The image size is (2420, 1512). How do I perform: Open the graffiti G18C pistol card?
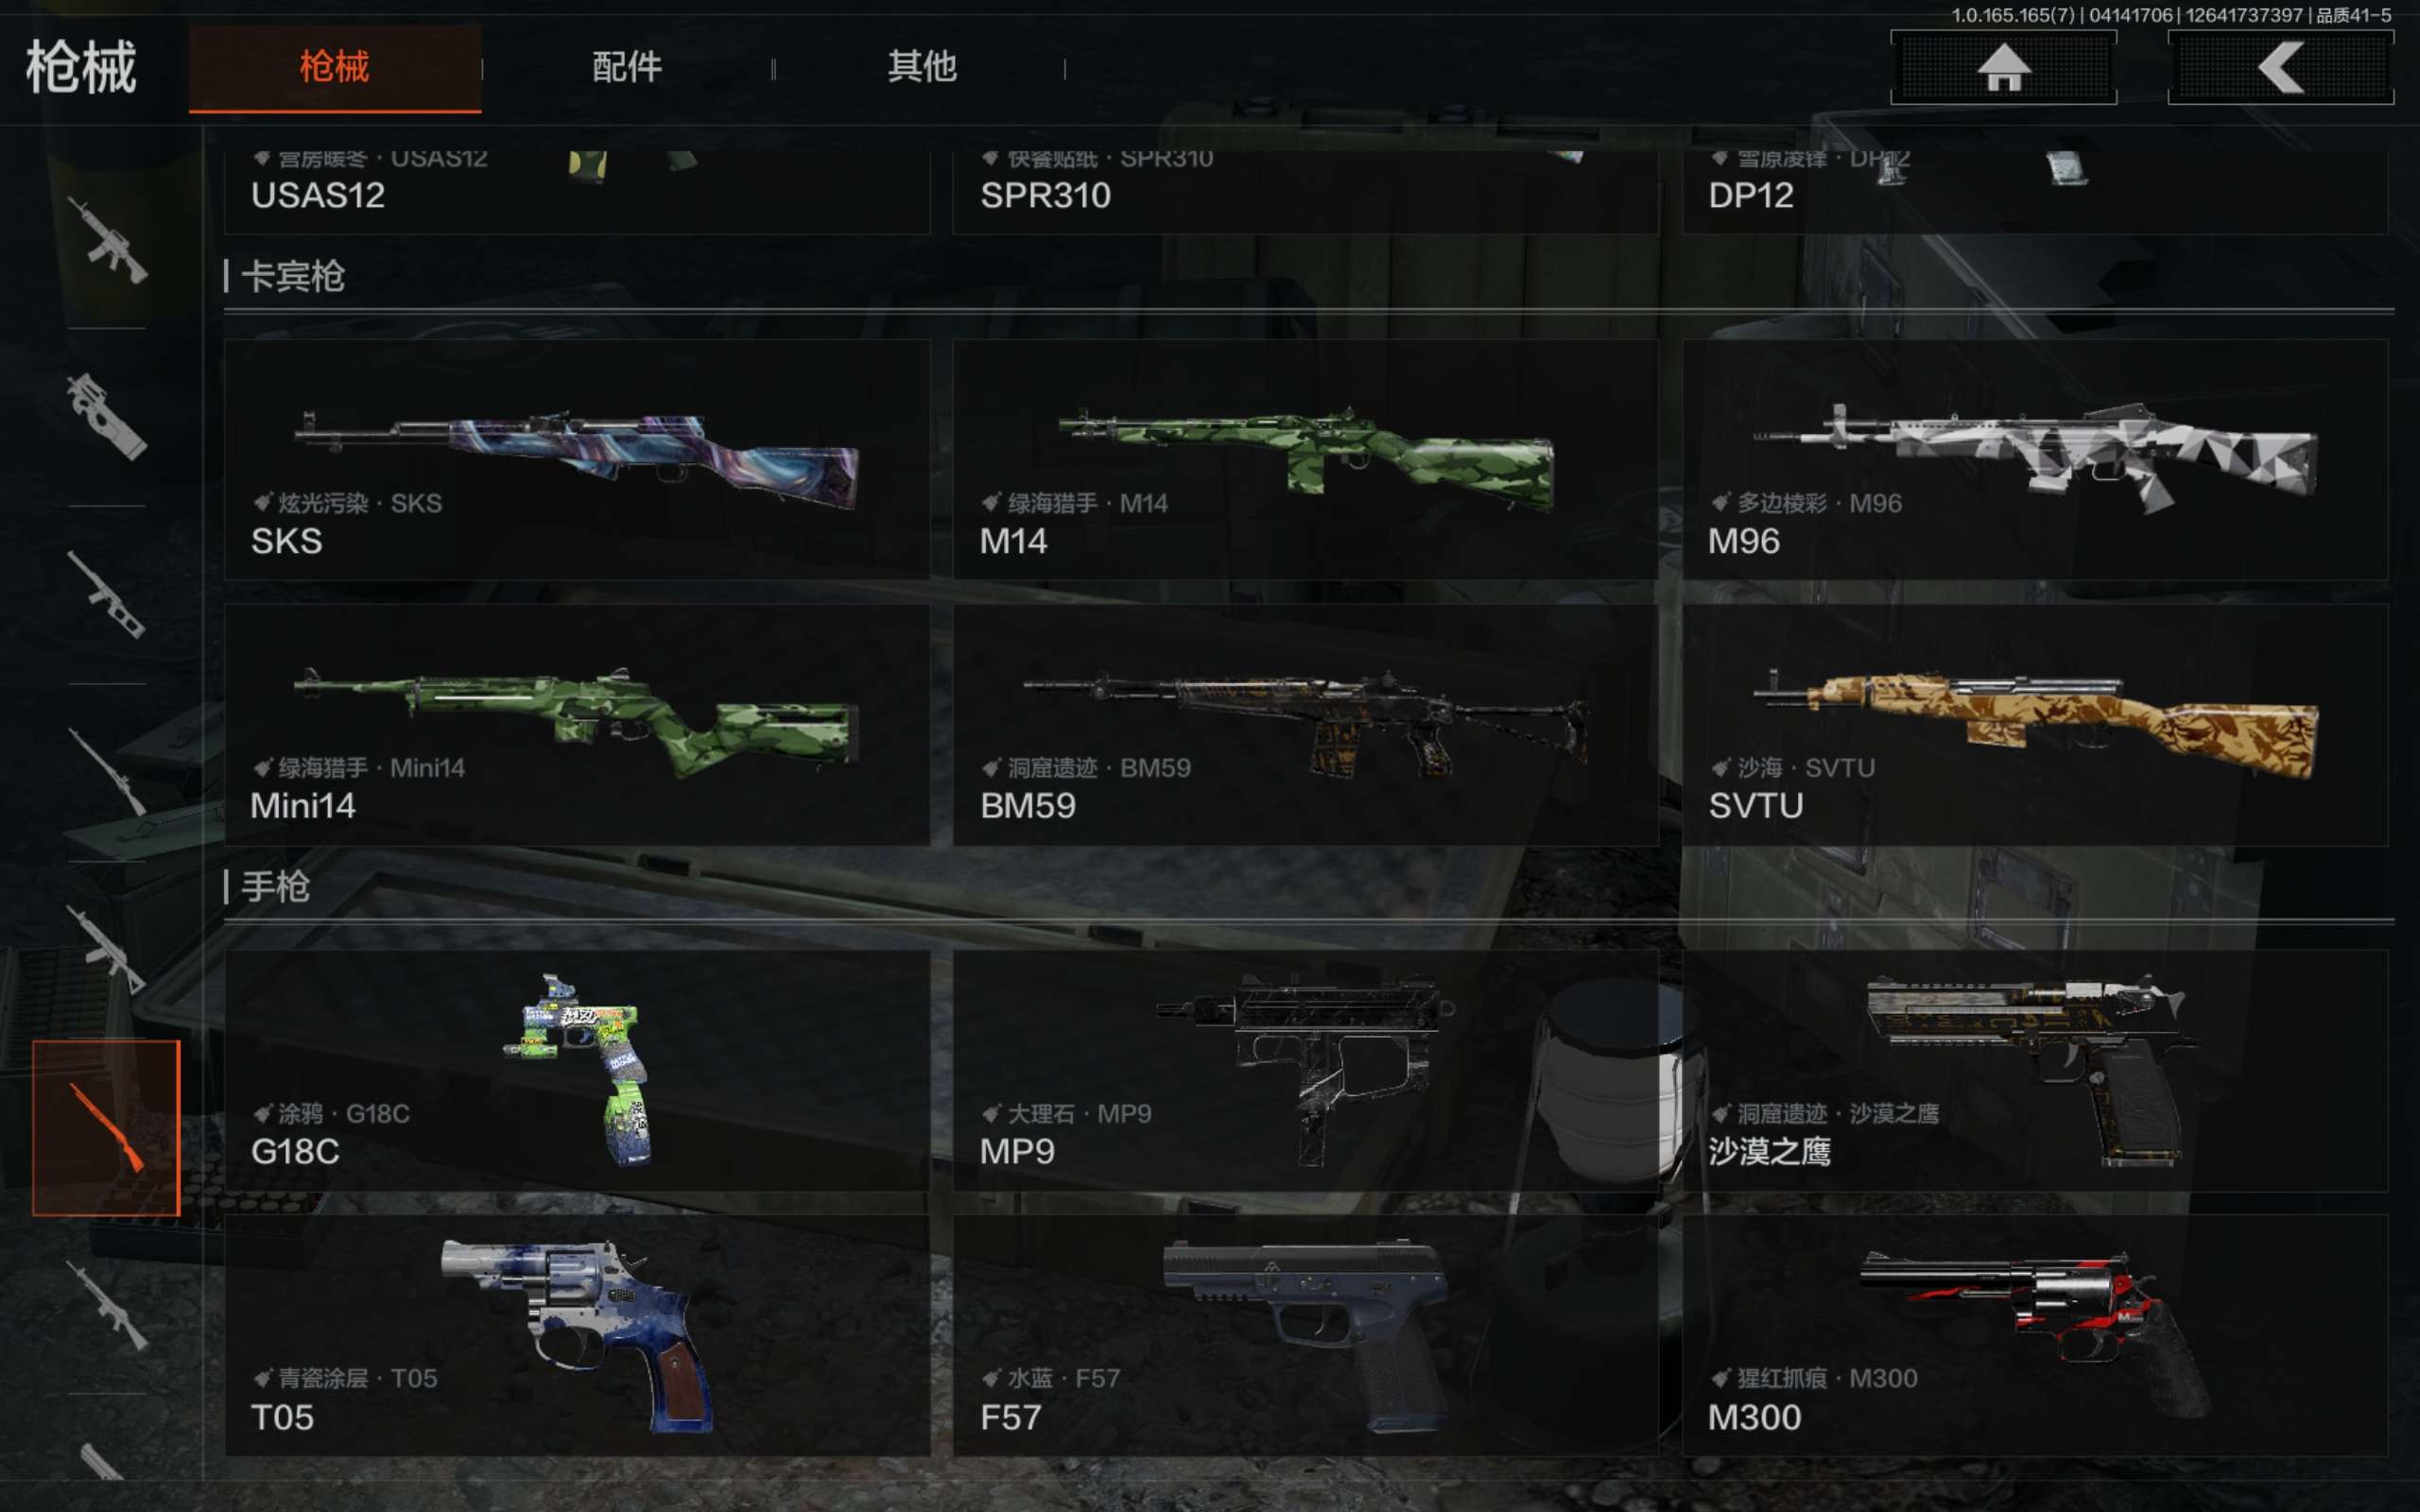click(577, 1070)
